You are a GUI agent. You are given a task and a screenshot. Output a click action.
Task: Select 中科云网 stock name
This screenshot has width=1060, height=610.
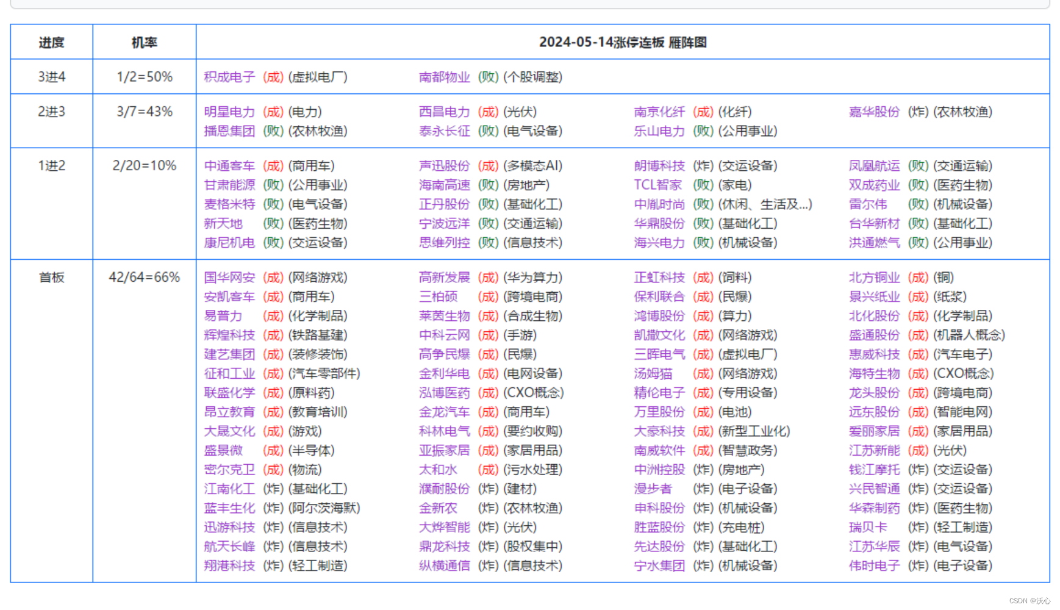445,335
